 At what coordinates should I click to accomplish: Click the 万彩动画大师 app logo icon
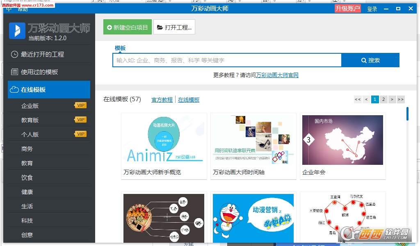point(17,31)
